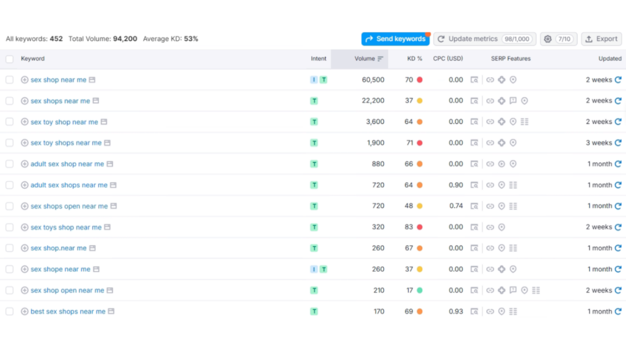Check the 'sex shops open near me' row

coord(10,206)
